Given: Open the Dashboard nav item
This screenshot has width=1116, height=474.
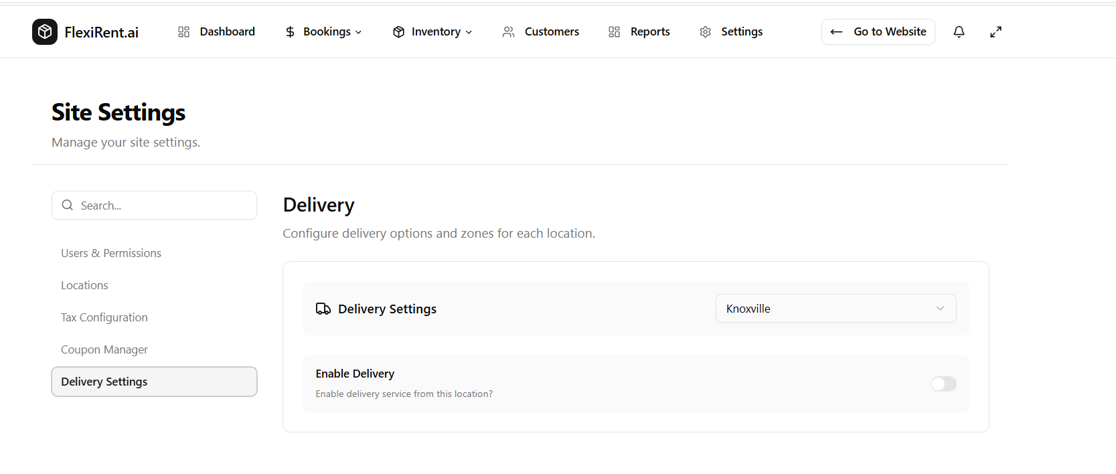Looking at the screenshot, I should tap(216, 31).
